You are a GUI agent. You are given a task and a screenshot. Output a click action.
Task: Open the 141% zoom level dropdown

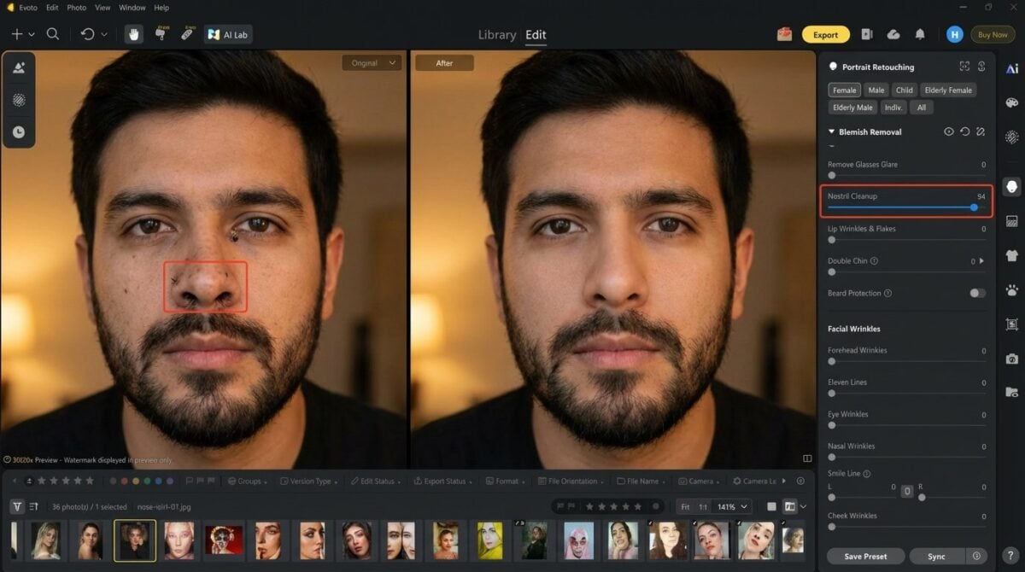[733, 506]
